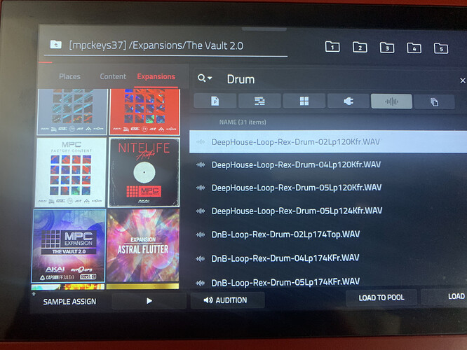Open folder shortcut 1

[332, 47]
